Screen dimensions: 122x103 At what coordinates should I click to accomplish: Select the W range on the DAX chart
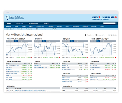pyautogui.click(x=38, y=41)
